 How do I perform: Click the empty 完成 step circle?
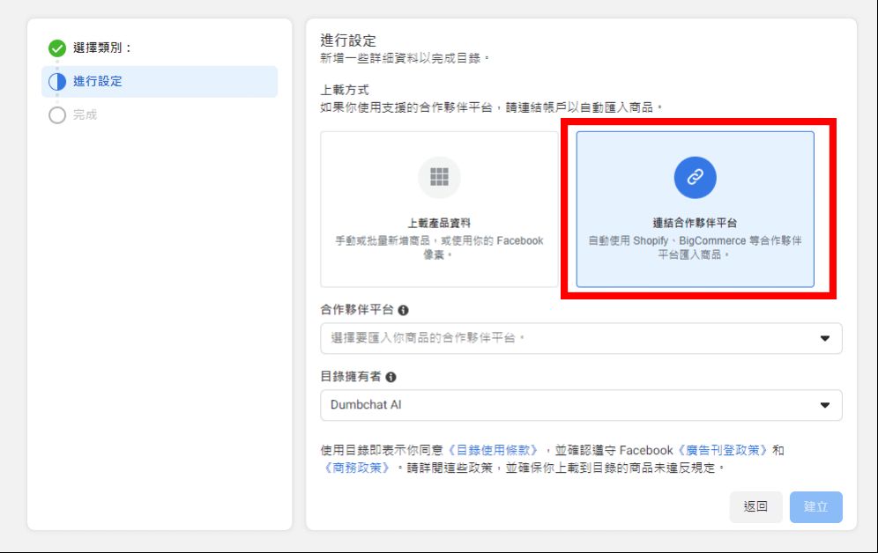57,115
